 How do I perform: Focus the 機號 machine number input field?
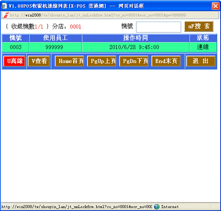158,27
